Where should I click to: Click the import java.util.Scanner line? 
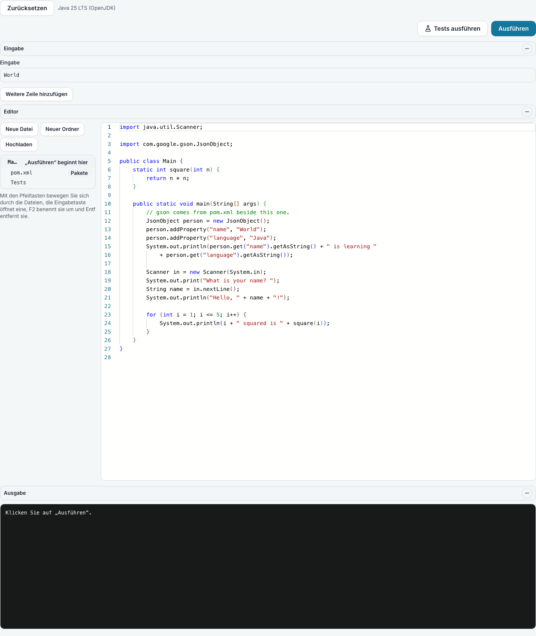[x=161, y=127]
